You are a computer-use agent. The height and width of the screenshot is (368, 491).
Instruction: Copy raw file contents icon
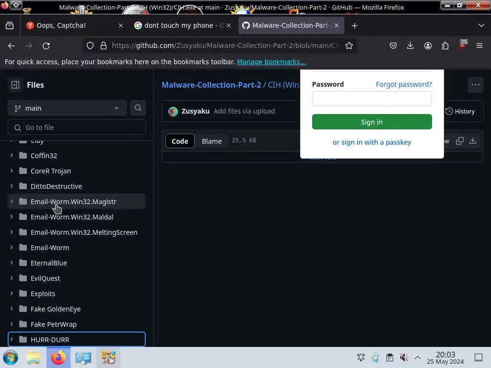[x=460, y=141]
